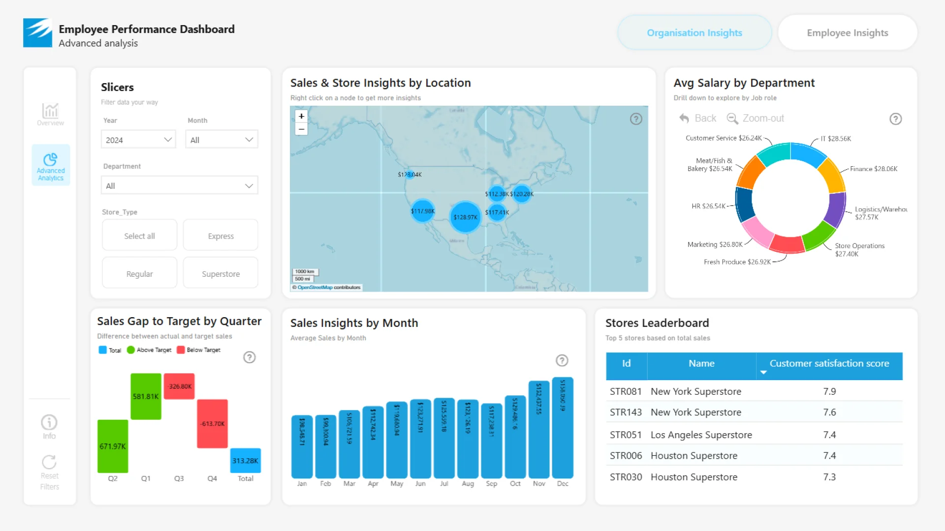Expand the Month dropdown
This screenshot has width=945, height=531.
click(221, 140)
